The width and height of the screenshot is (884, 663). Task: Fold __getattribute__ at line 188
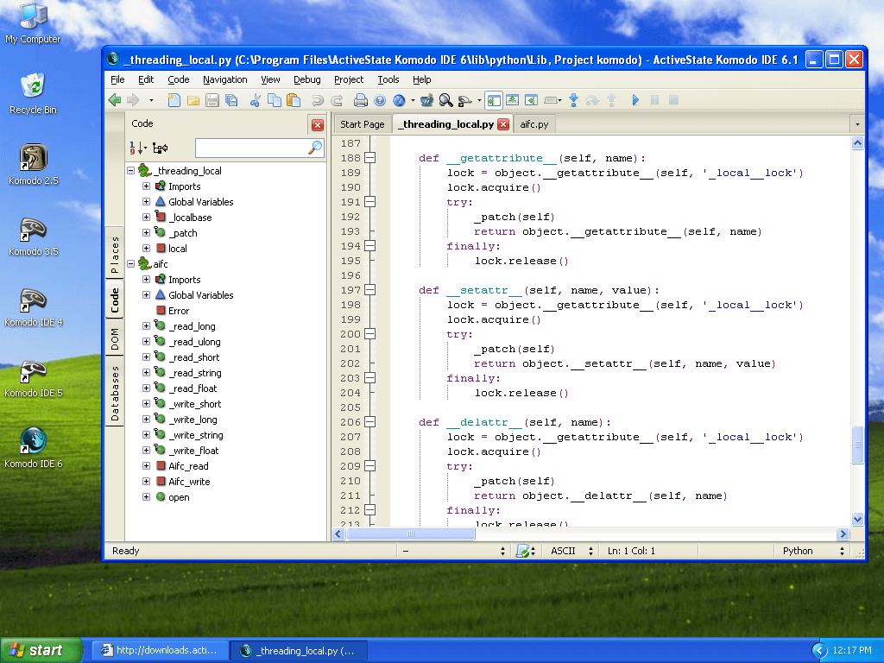coord(369,158)
